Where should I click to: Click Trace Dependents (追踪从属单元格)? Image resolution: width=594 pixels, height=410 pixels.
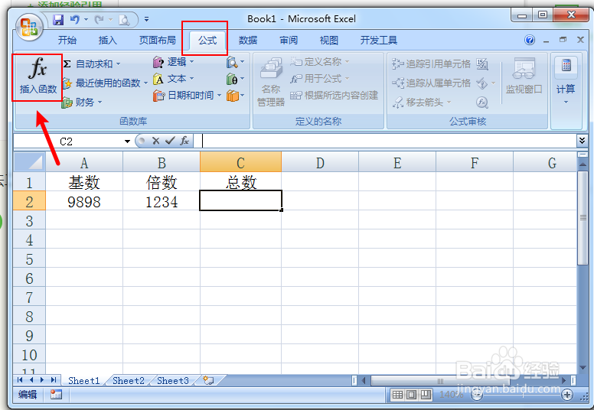(431, 83)
